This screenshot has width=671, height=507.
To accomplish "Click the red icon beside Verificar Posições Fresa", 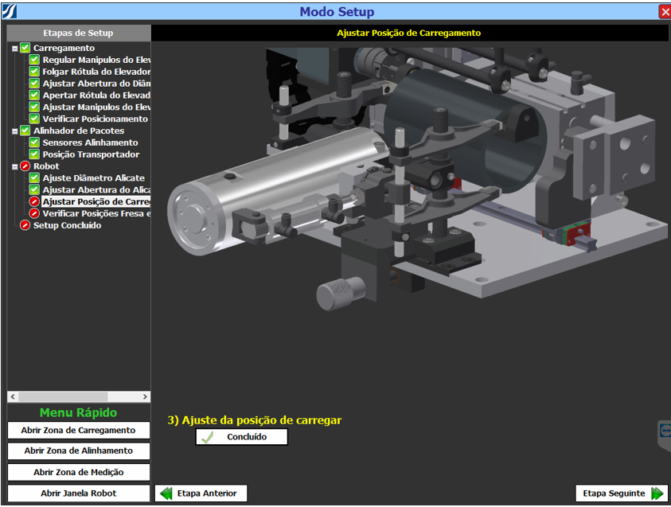I will pyautogui.click(x=35, y=214).
